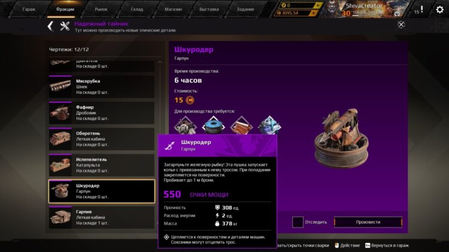The image size is (449, 252).
Task: Select the Фафнир shotgun blueprint
Action: point(102,113)
